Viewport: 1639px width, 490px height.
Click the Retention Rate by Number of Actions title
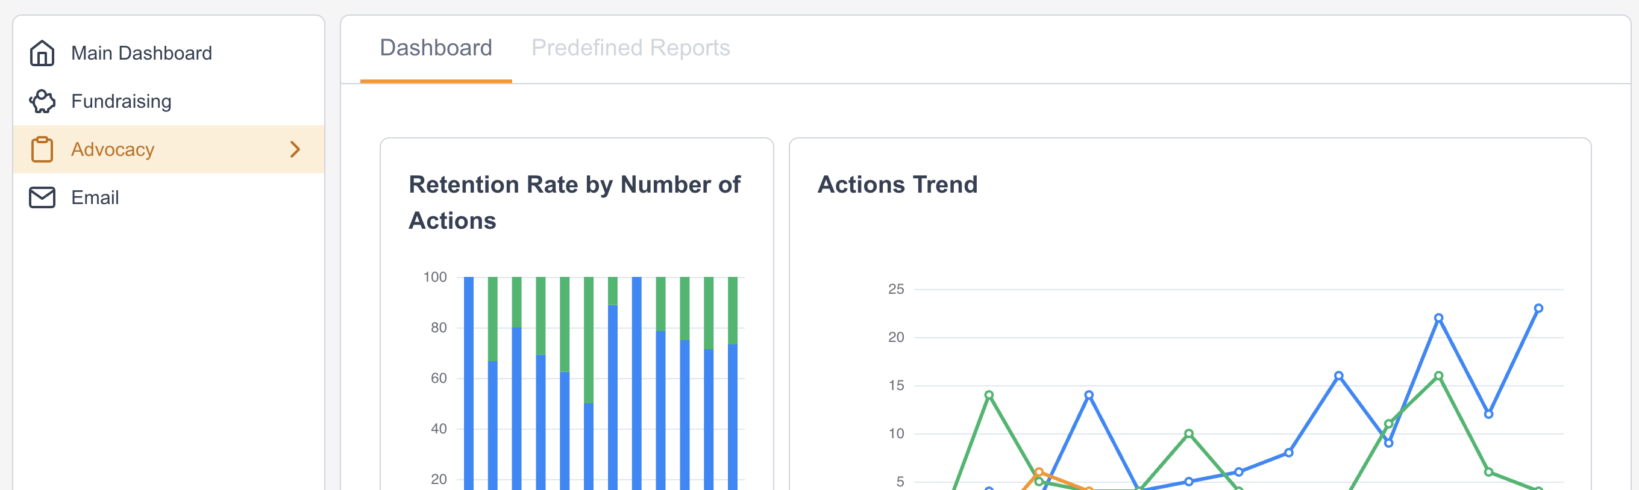coord(574,202)
